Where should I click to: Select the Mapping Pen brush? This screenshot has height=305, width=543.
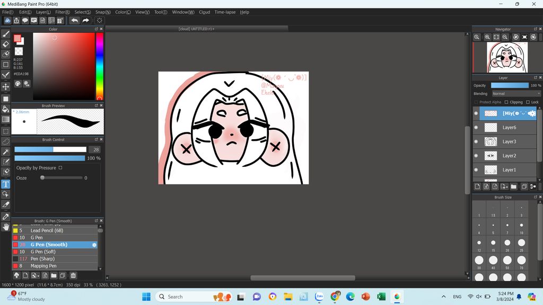55,266
